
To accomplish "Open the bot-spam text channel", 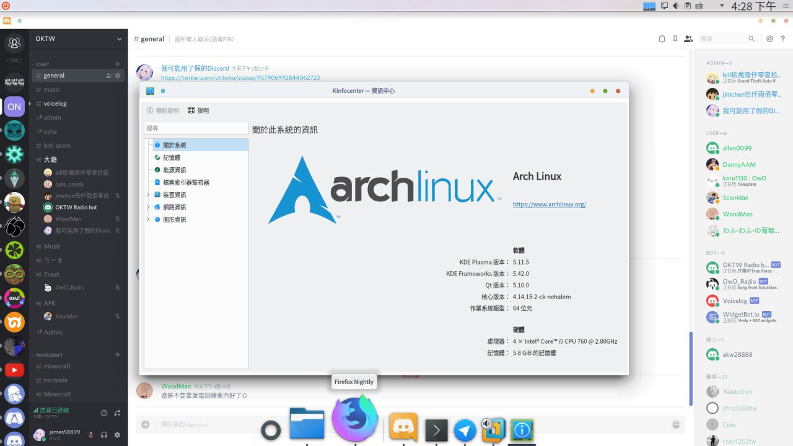I will [78, 146].
